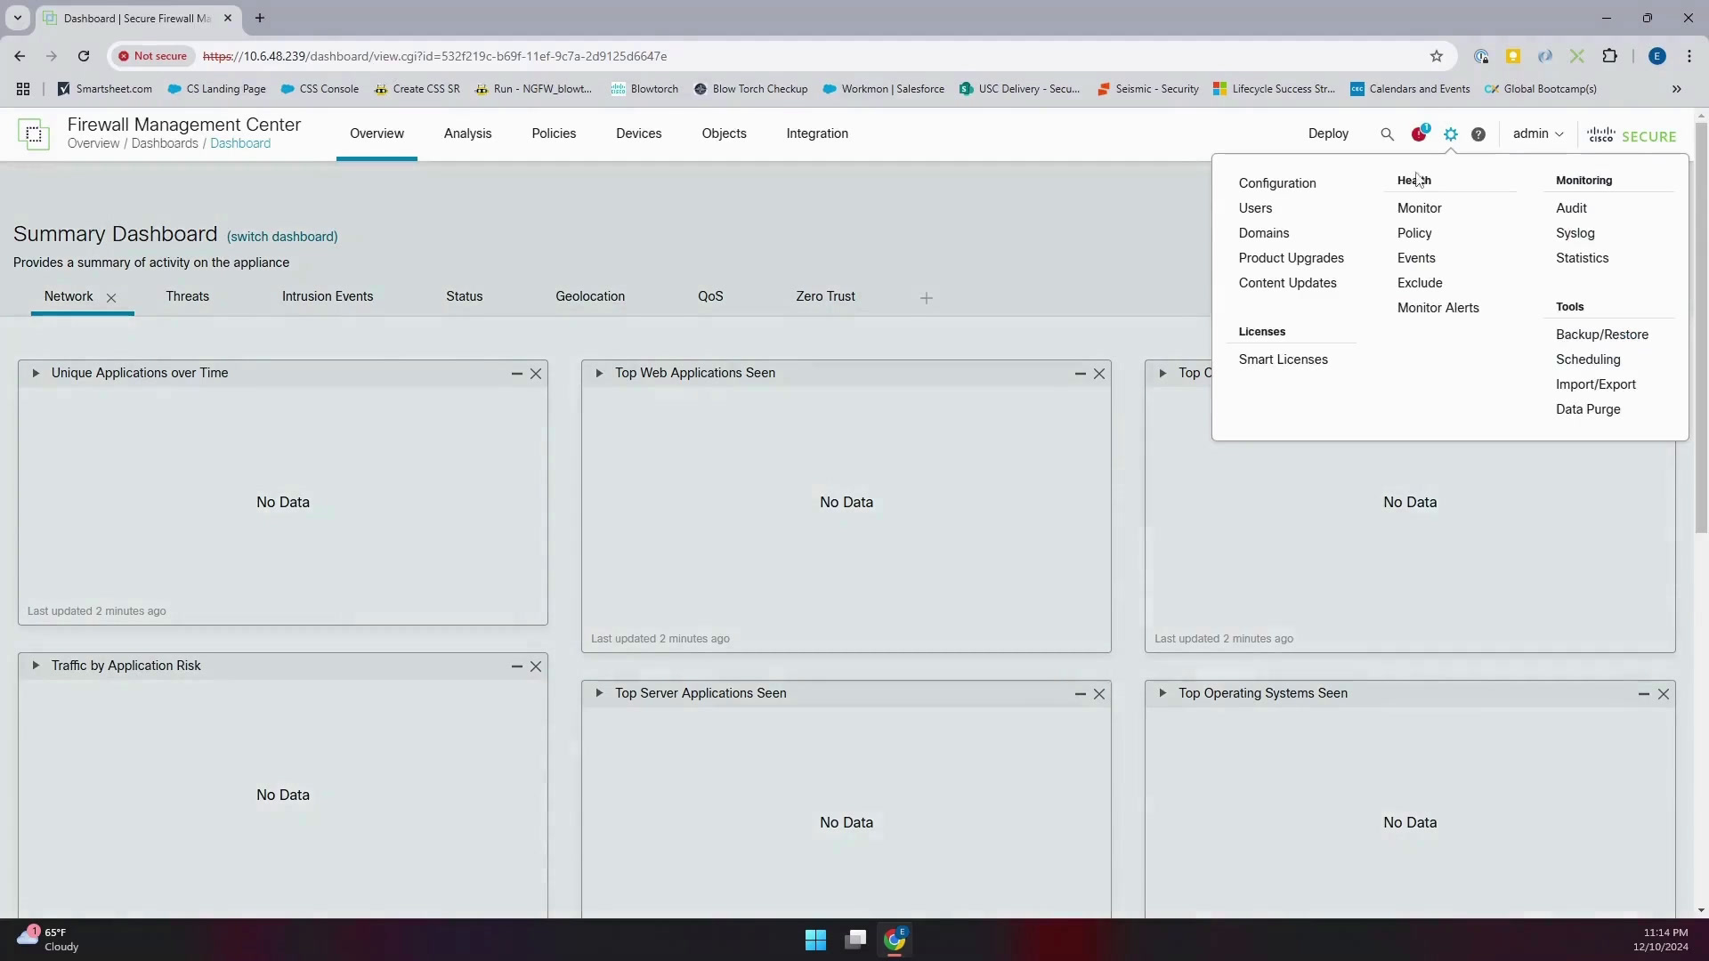Image resolution: width=1709 pixels, height=961 pixels.
Task: Expand the Unique Applications over Time widget
Action: click(x=36, y=373)
